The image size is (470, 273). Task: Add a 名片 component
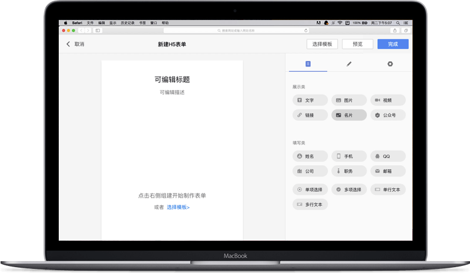pos(349,115)
